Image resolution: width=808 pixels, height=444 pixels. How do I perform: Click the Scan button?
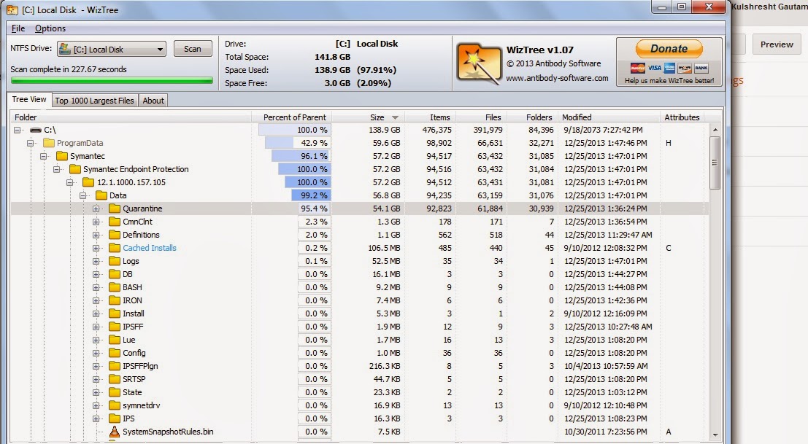[193, 49]
